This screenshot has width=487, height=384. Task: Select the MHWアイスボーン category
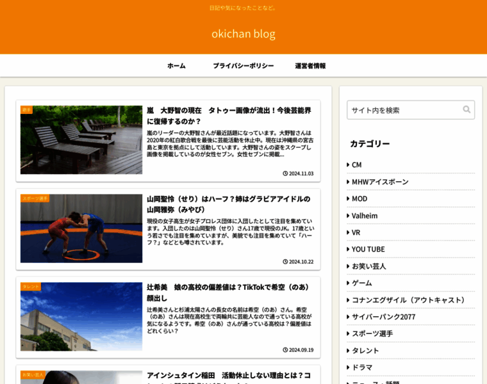[379, 182]
